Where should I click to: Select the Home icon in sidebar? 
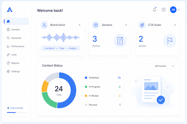tap(8, 21)
